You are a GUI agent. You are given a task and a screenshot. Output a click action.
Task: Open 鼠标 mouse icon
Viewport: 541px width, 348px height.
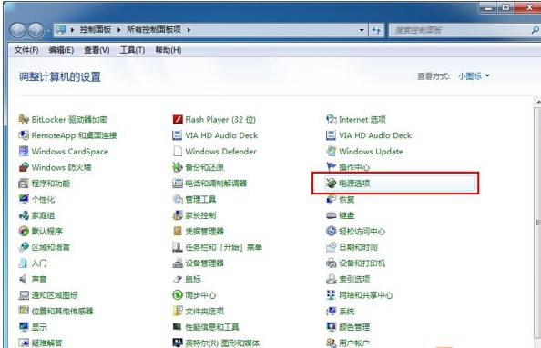[178, 279]
